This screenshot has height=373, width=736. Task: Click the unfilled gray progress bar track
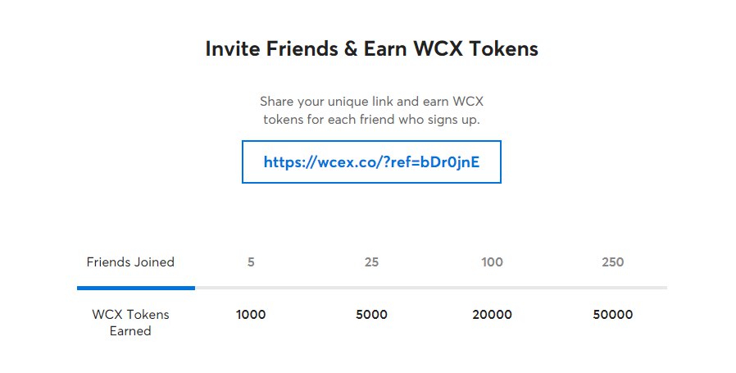click(x=431, y=288)
